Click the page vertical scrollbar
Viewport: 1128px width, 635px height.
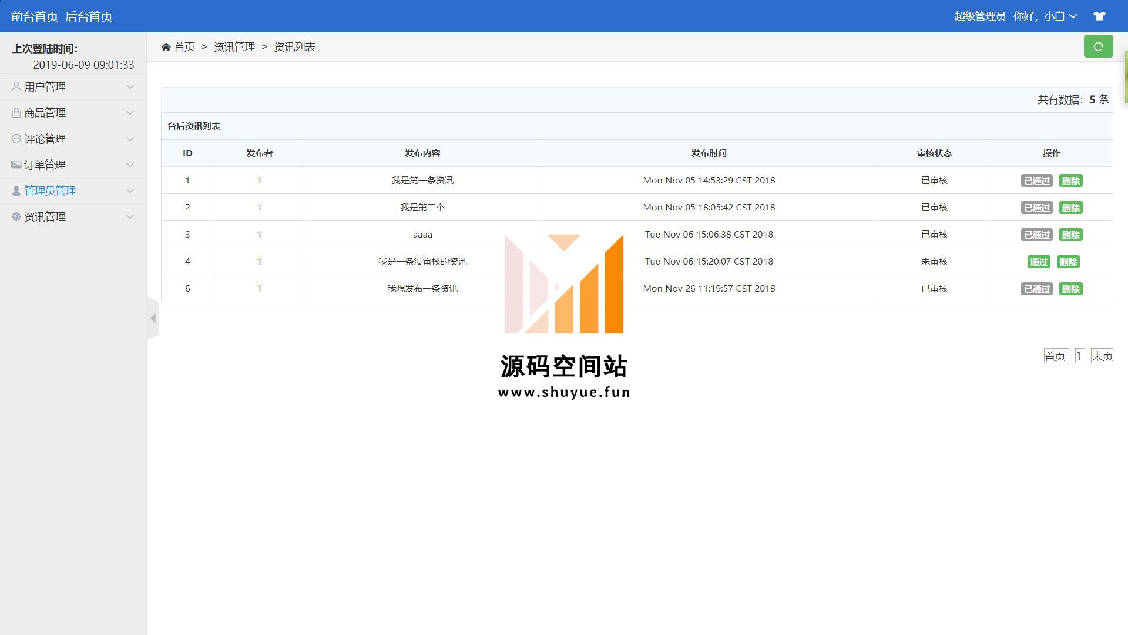click(1126, 76)
